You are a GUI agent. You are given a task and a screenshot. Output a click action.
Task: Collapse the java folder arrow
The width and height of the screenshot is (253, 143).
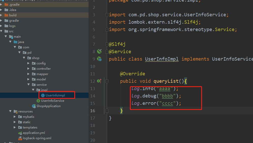10,42
